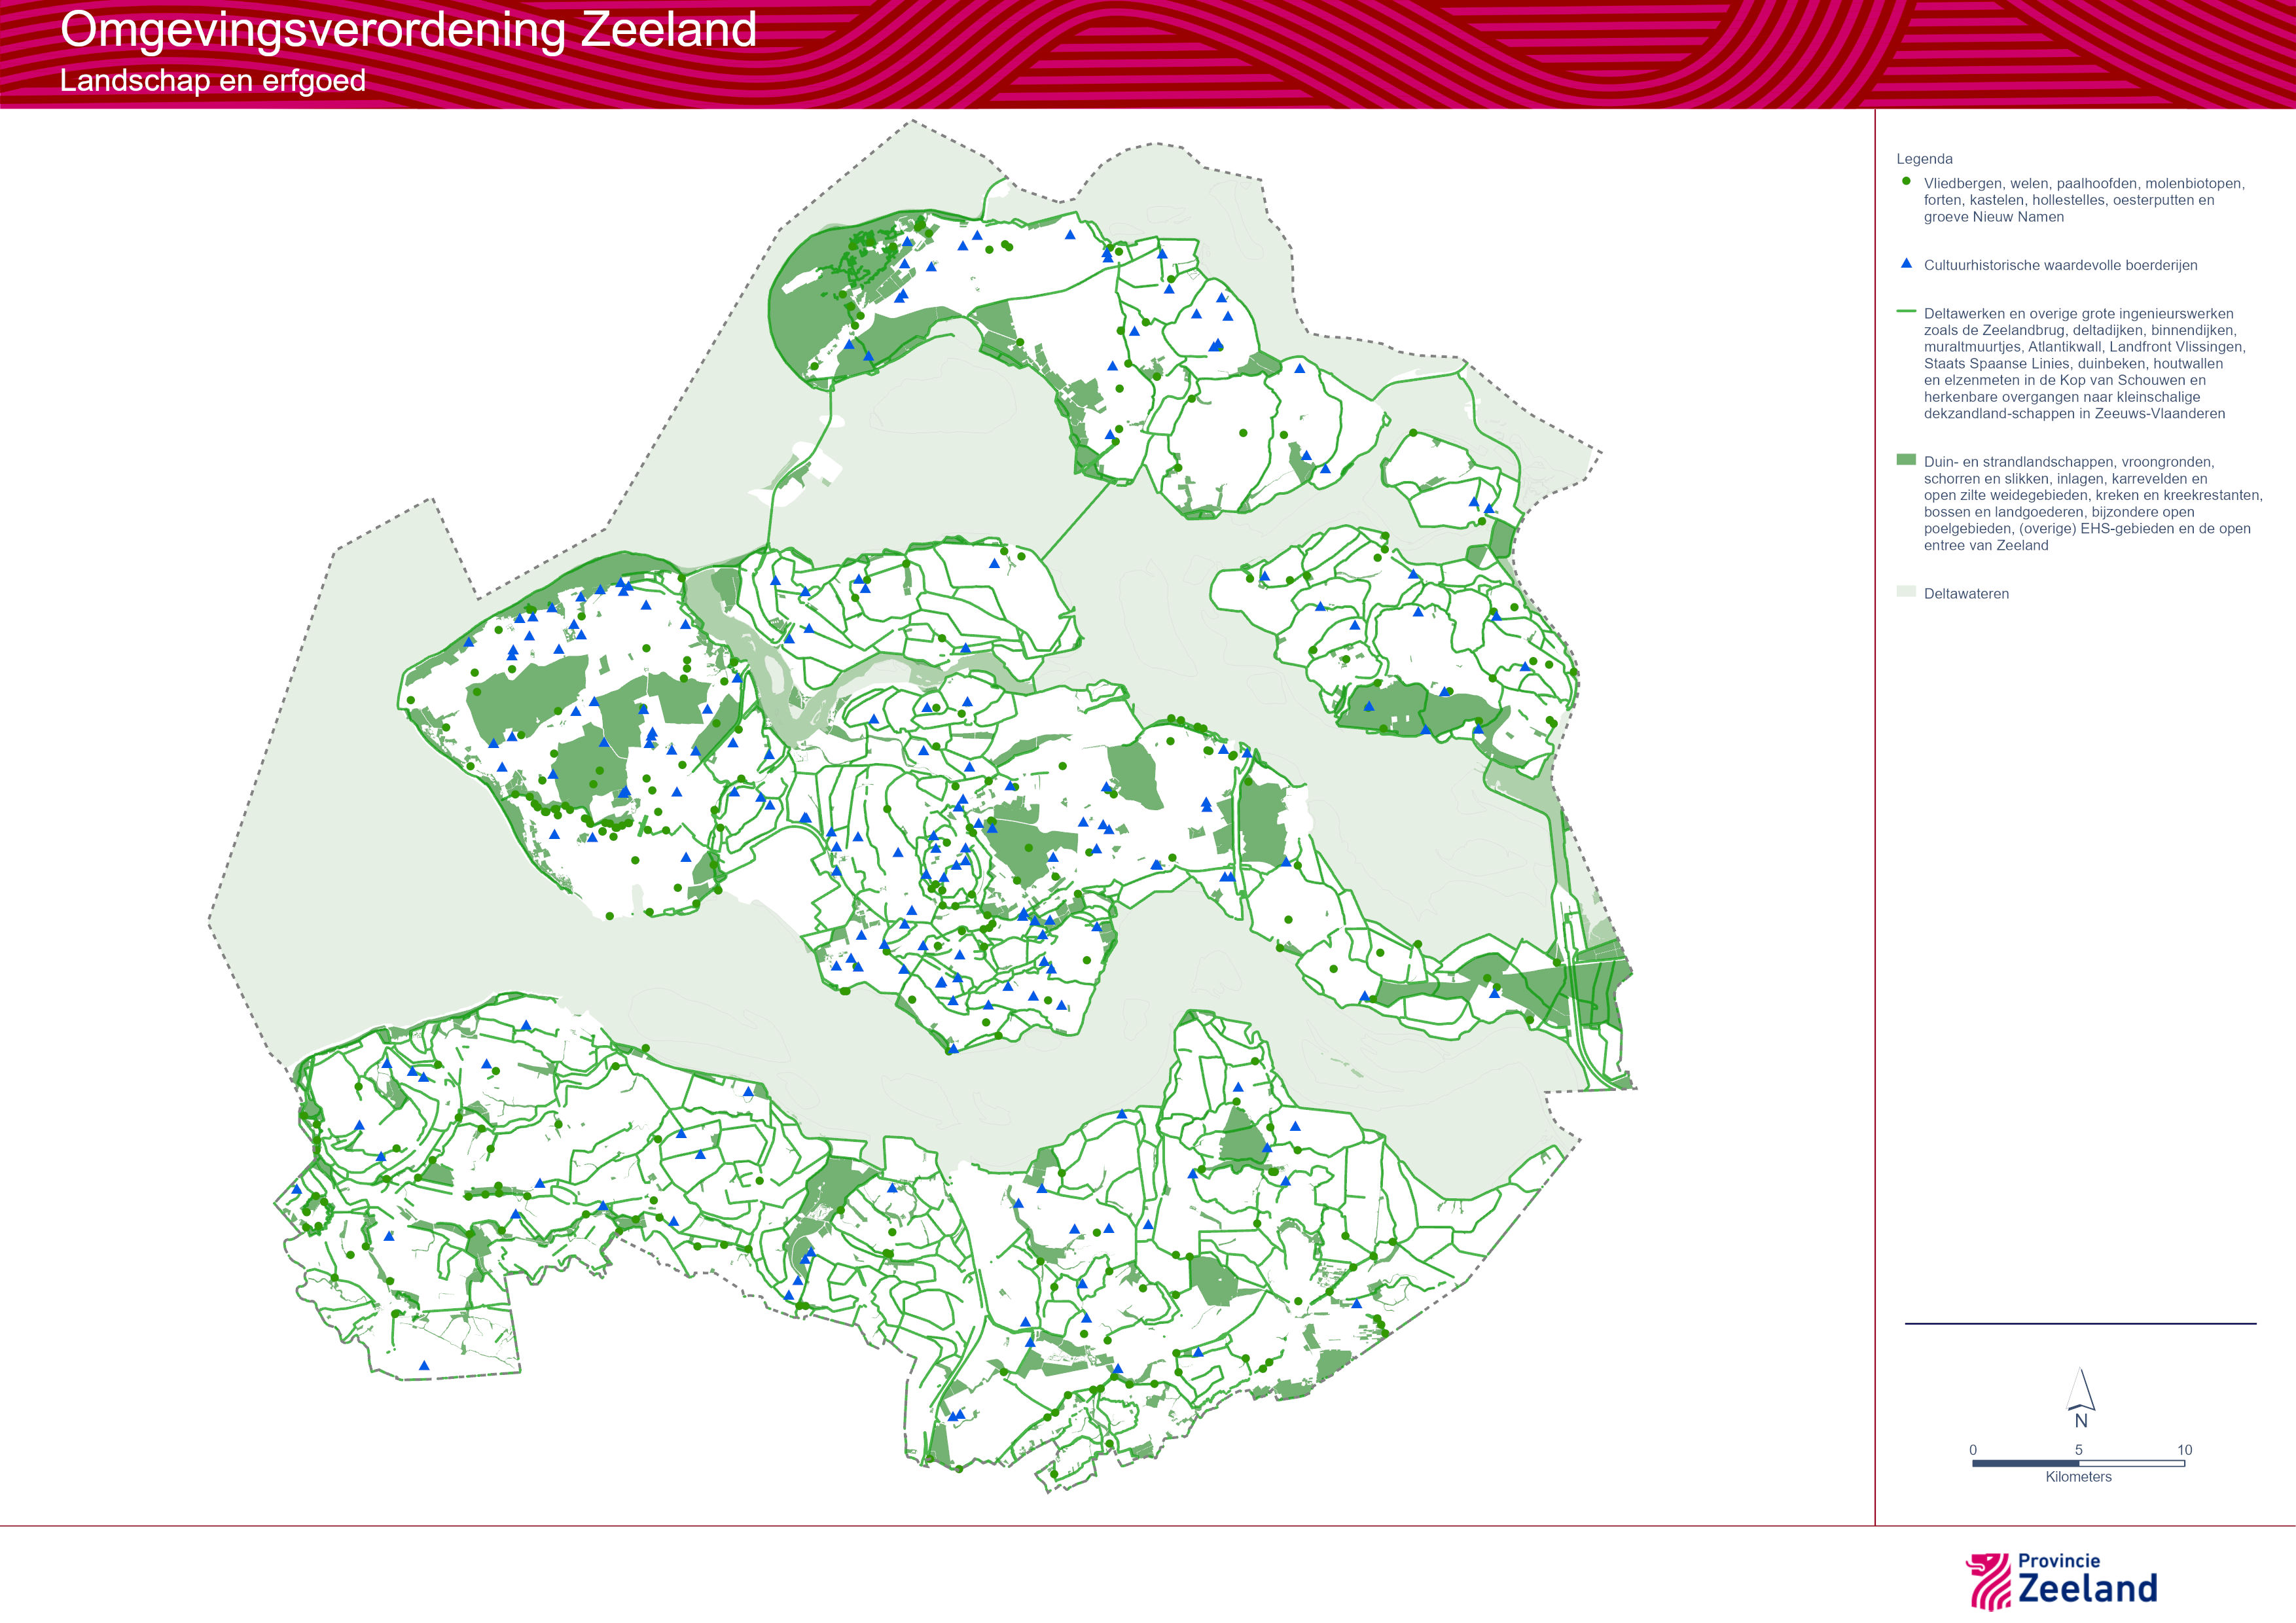This screenshot has width=2296, height=1623.
Task: Click the pale green Deltawateren legend swatch
Action: tap(1906, 592)
